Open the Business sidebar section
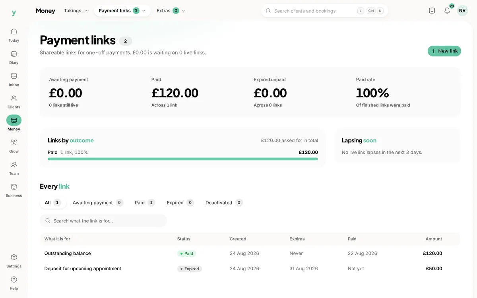This screenshot has width=477, height=298. (x=14, y=191)
